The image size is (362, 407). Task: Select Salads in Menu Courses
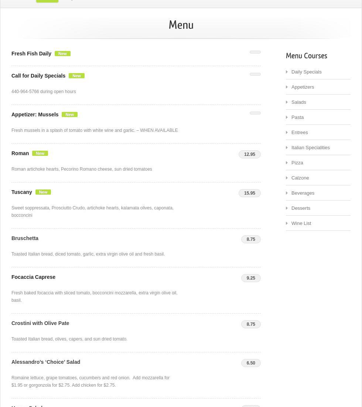click(x=298, y=102)
